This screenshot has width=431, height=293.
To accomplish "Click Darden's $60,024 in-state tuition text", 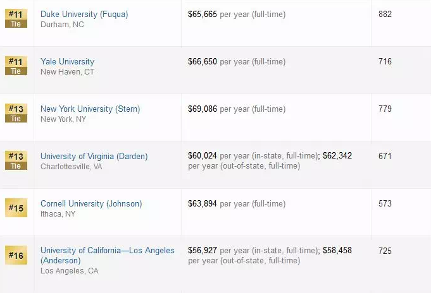I will click(203, 156).
